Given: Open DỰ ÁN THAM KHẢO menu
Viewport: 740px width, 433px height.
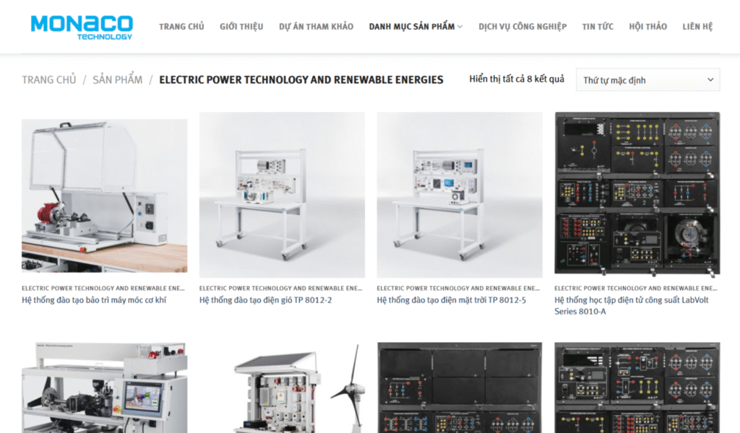Looking at the screenshot, I should click(317, 27).
